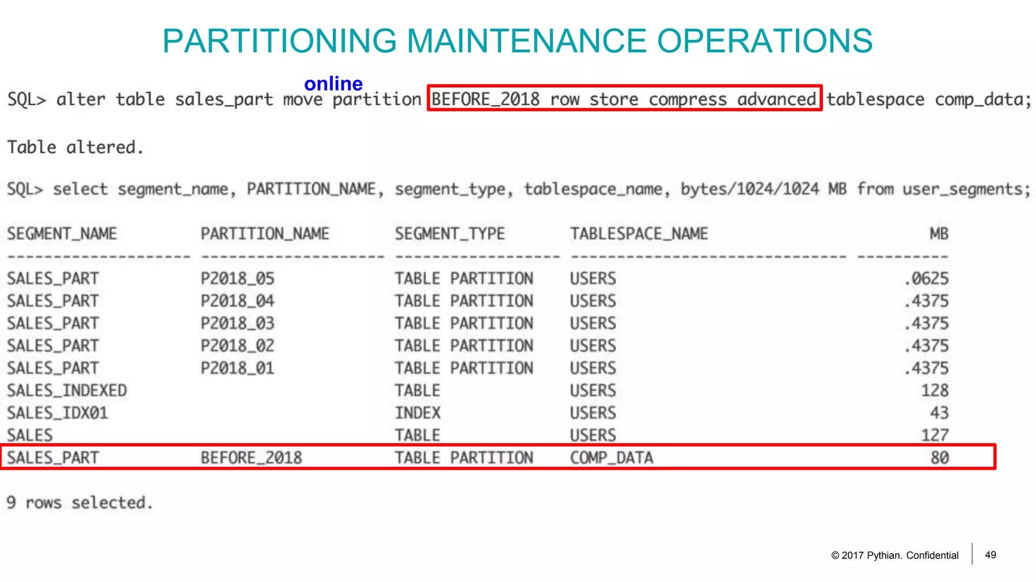This screenshot has width=1036, height=582.
Task: Click the SEGMENT_NAME column header
Action: point(62,233)
